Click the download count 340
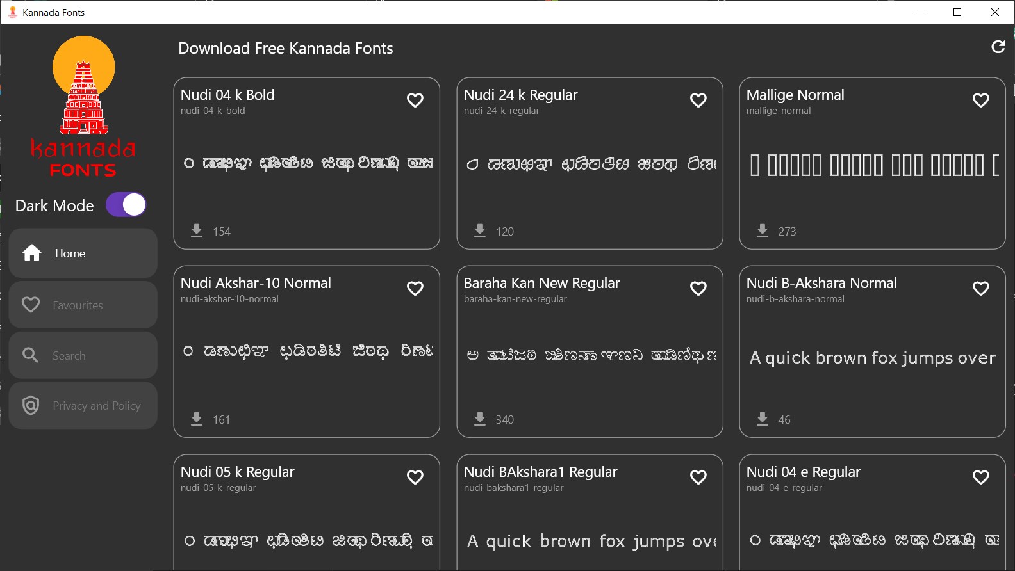The height and width of the screenshot is (571, 1015). point(505,420)
